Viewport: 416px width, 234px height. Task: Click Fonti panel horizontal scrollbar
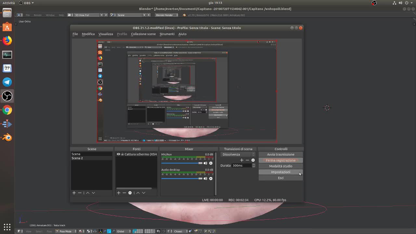coord(134,188)
